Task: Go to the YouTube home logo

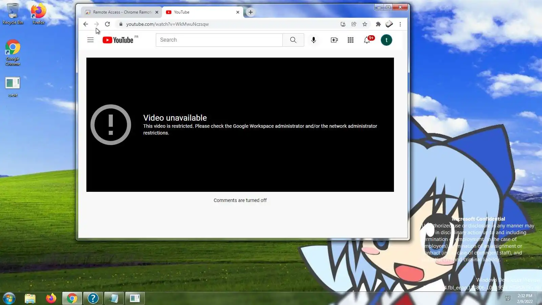Action: pyautogui.click(x=118, y=40)
